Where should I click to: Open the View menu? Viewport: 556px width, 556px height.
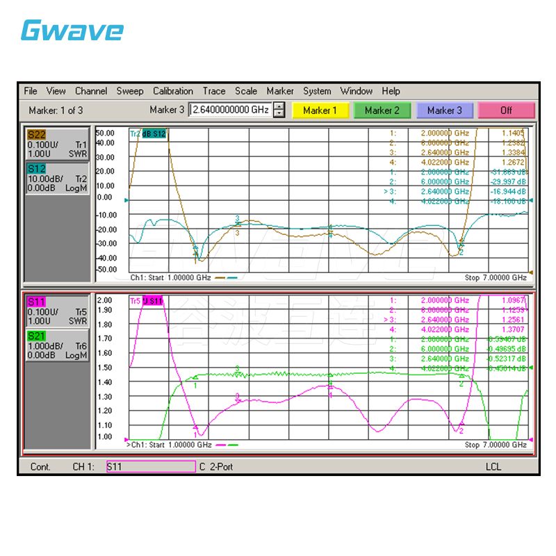pyautogui.click(x=56, y=91)
